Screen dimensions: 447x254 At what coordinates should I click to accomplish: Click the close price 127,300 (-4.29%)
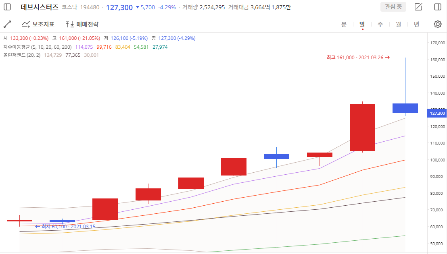tap(177, 38)
